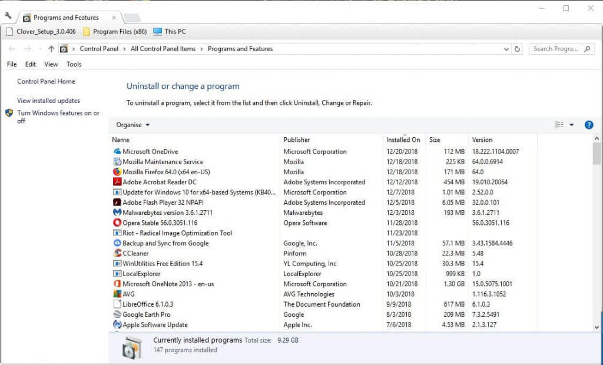
Task: Open the Tools menu
Action: pyautogui.click(x=74, y=64)
